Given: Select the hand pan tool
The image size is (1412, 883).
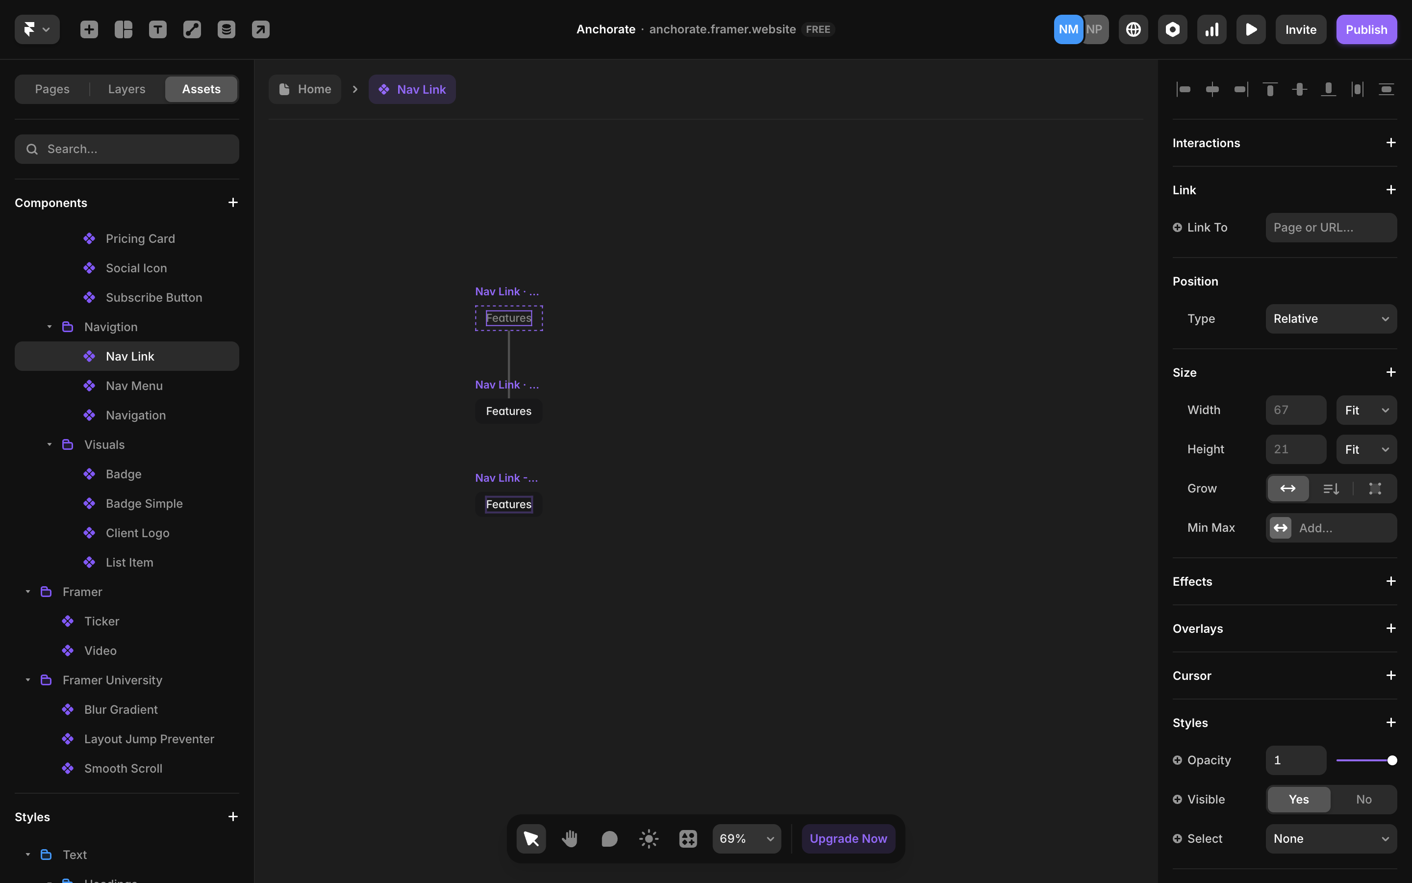Looking at the screenshot, I should [x=570, y=839].
